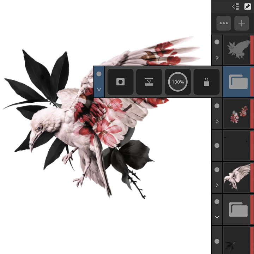This screenshot has height=254, width=254.
Task: Select the dark nearly empty layer thumbnail
Action: 237,145
